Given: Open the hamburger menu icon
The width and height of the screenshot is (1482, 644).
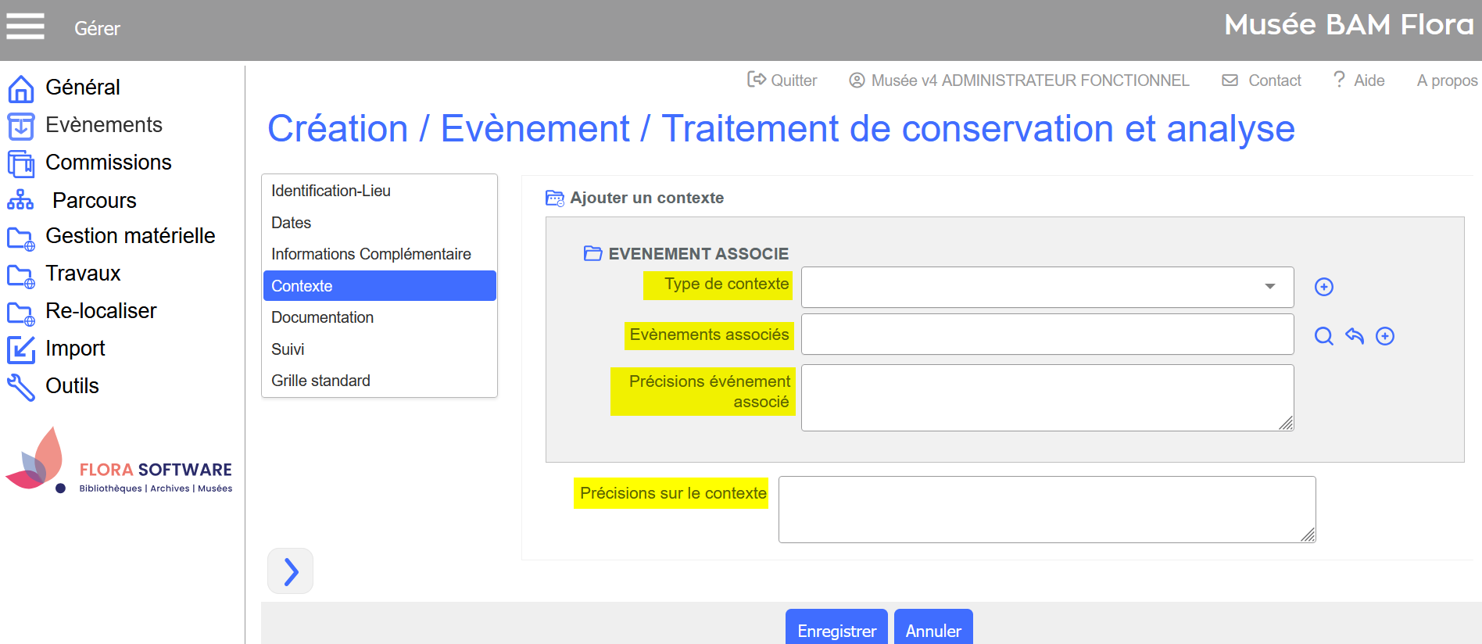Looking at the screenshot, I should (x=25, y=27).
